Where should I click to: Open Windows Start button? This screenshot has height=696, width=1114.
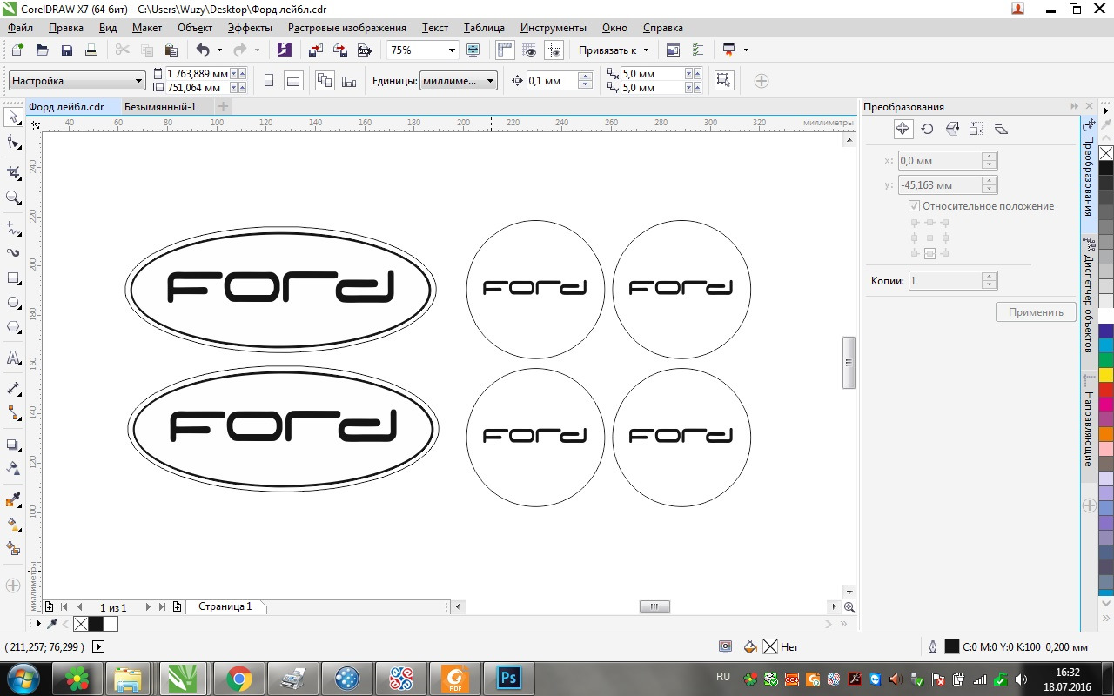[x=22, y=679]
